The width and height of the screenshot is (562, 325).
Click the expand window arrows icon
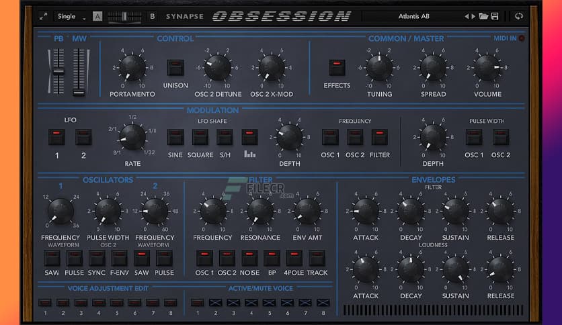point(44,17)
